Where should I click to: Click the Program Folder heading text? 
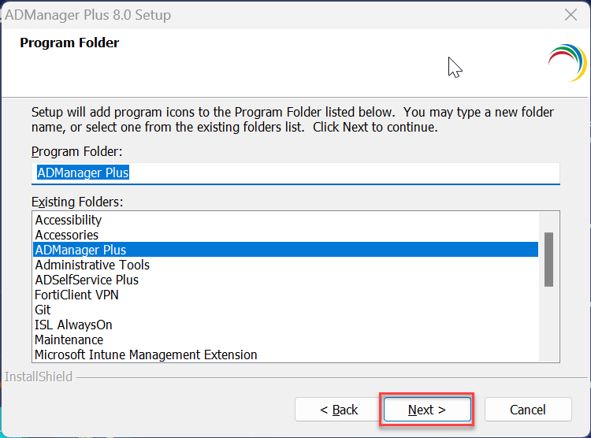coord(69,43)
